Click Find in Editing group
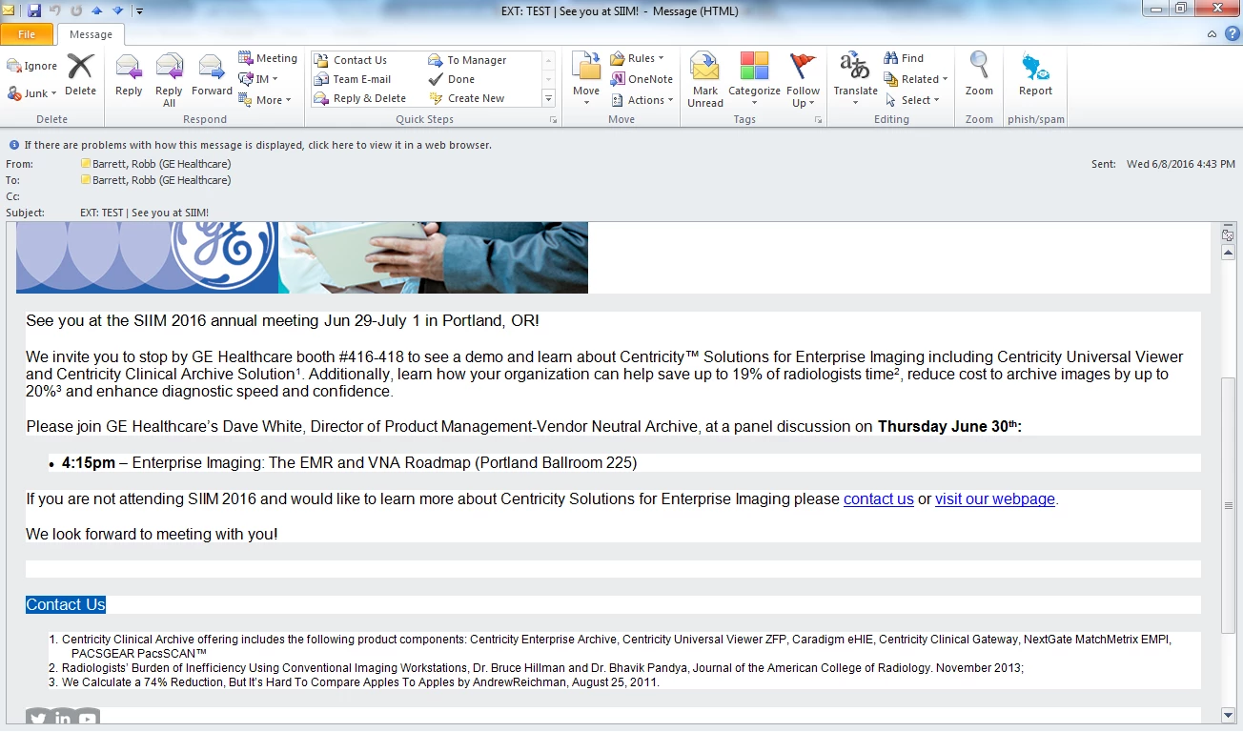 tap(904, 58)
